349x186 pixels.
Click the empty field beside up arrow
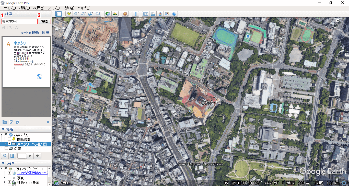pos(22,156)
